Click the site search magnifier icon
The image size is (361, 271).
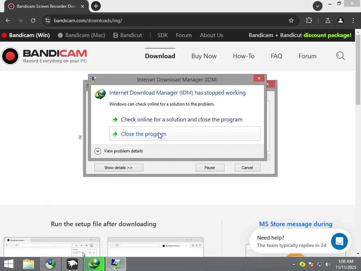click(x=340, y=56)
